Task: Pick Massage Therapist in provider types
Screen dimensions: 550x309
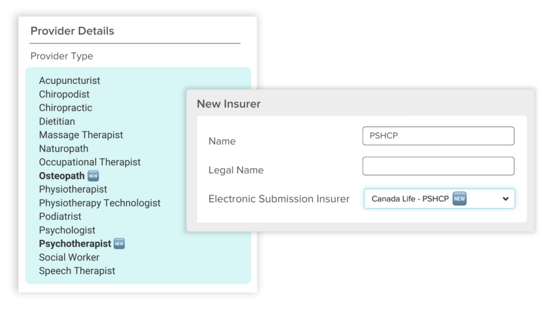Action: [81, 135]
